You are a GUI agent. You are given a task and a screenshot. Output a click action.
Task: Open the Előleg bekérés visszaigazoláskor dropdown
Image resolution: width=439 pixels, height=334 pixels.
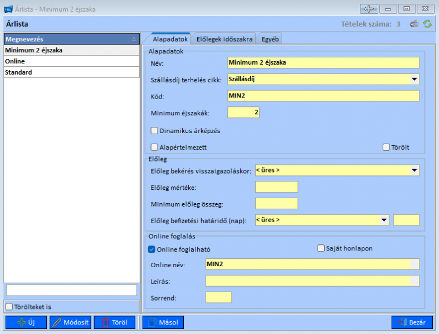[414, 170]
